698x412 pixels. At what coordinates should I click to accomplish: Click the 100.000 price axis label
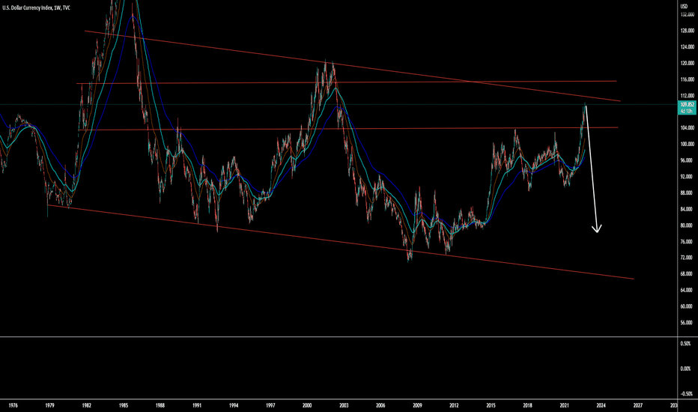click(687, 145)
